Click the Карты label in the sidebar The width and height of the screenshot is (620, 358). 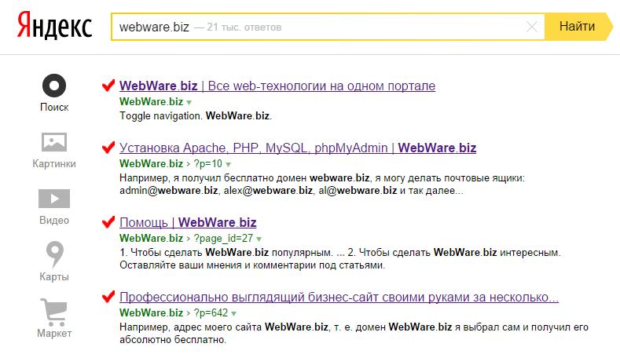(x=54, y=276)
